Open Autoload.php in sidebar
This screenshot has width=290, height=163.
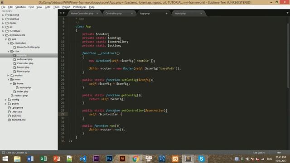[24, 59]
